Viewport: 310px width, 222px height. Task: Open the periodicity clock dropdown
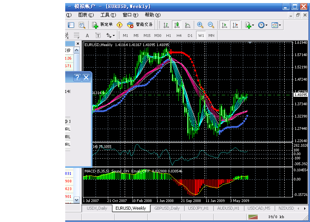tap(263, 25)
